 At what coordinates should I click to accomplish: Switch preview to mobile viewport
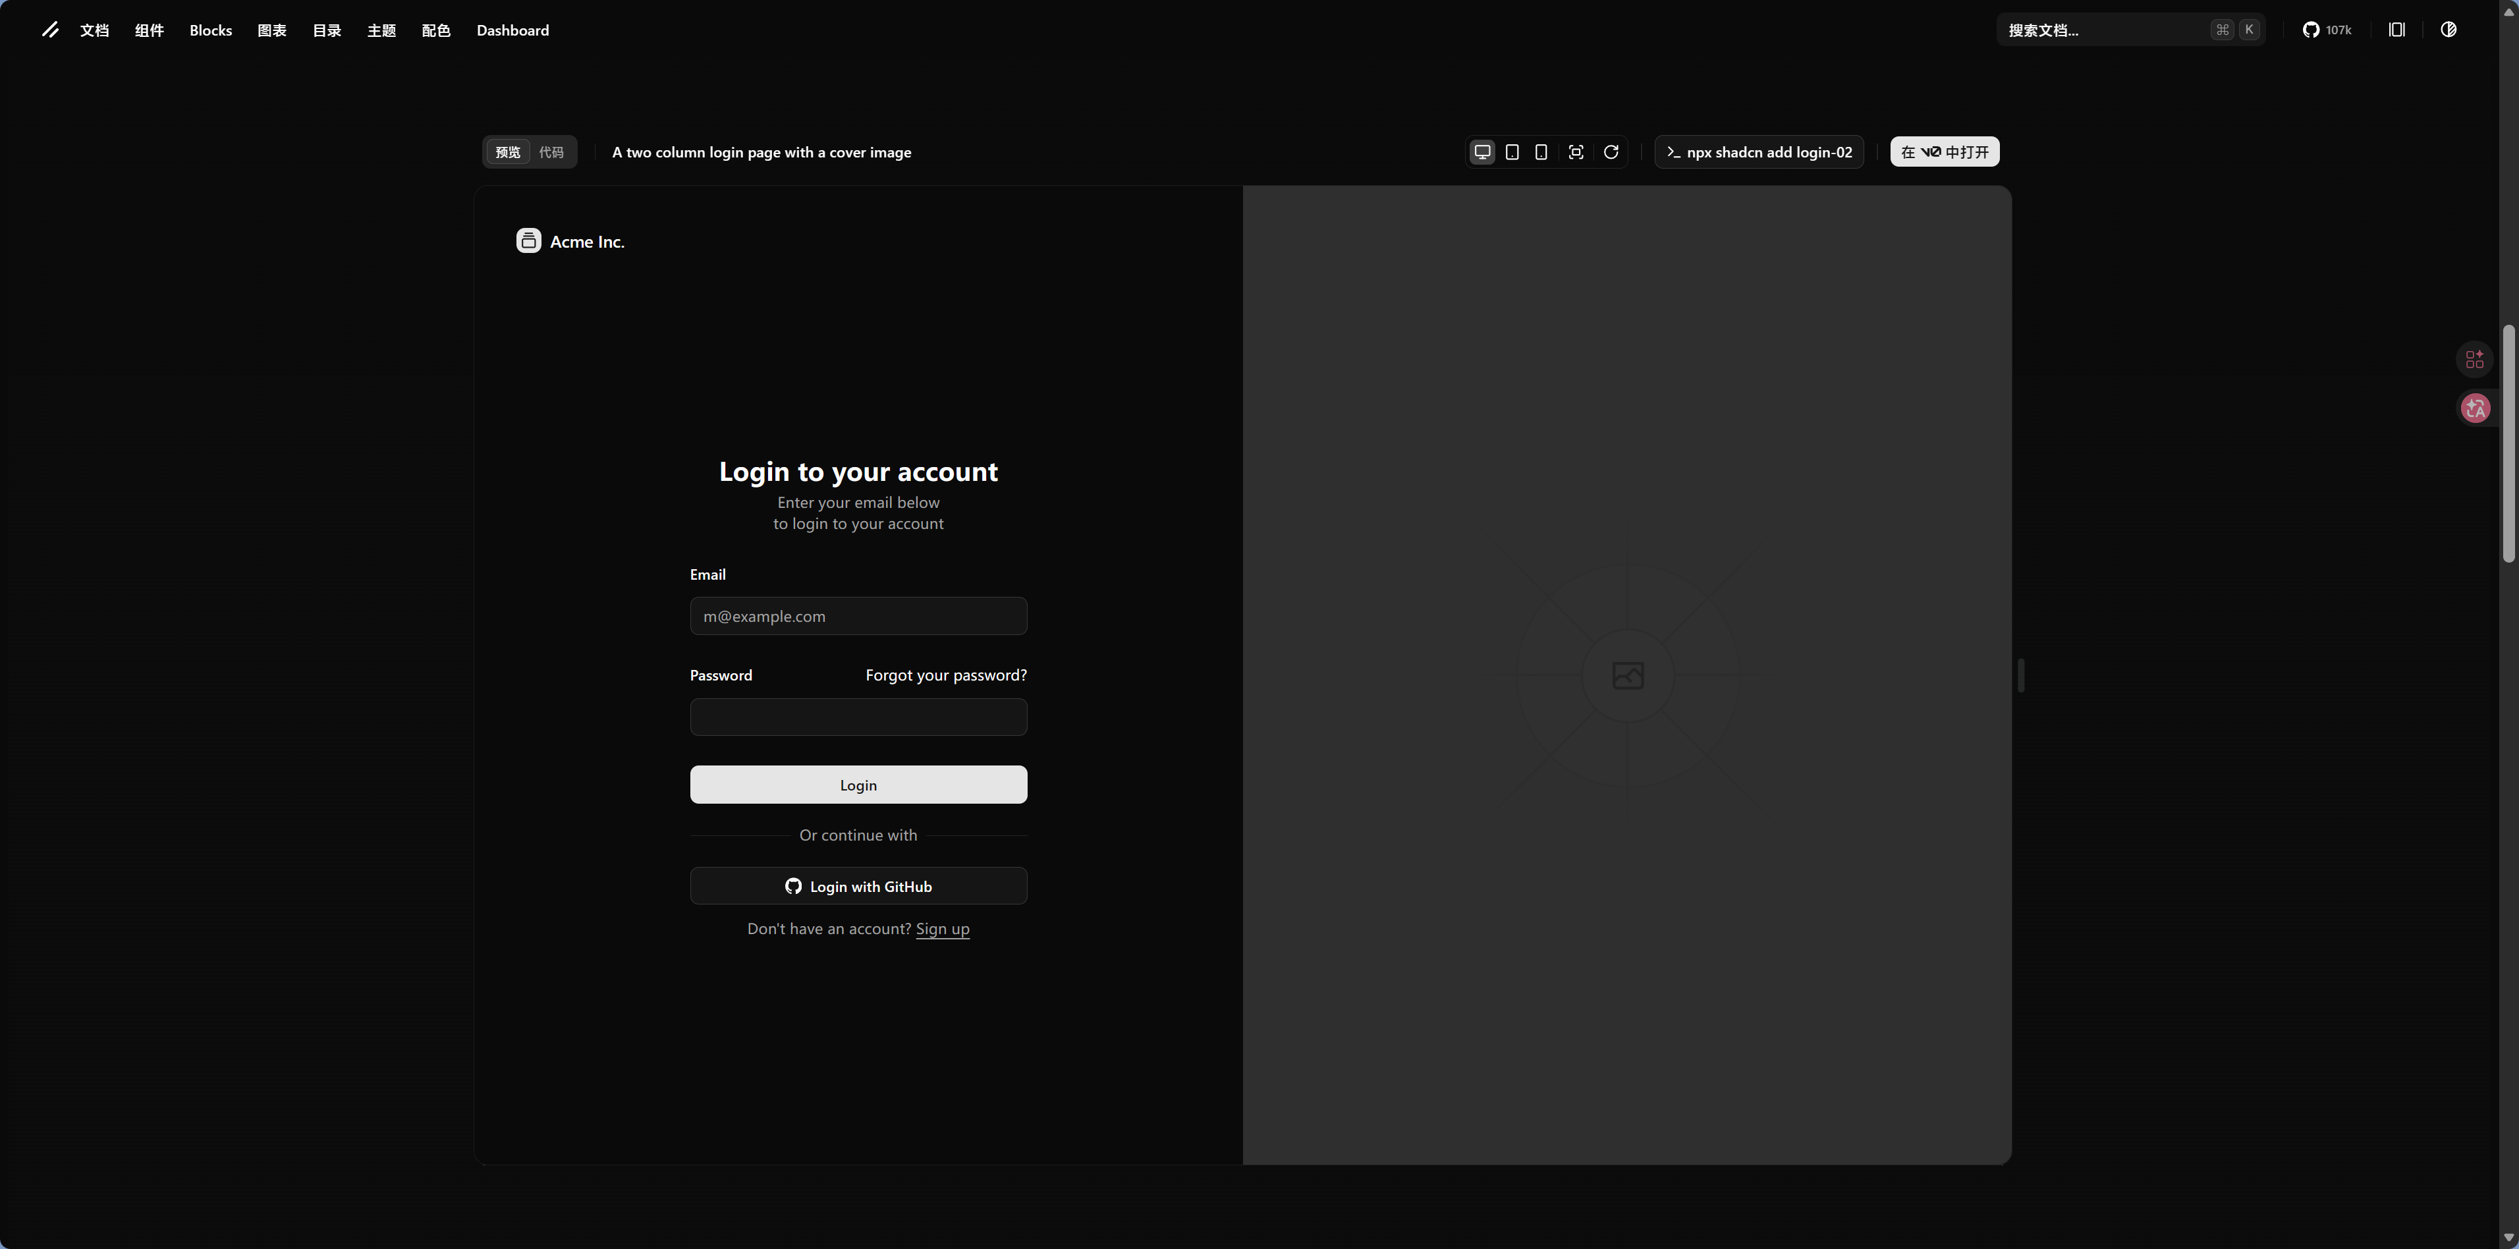1541,152
